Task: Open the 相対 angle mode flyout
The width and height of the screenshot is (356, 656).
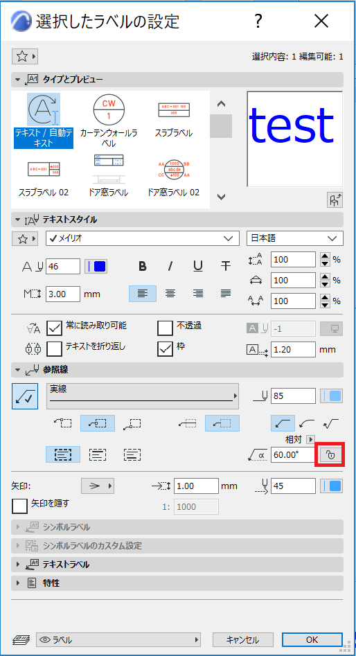Action: tap(310, 439)
